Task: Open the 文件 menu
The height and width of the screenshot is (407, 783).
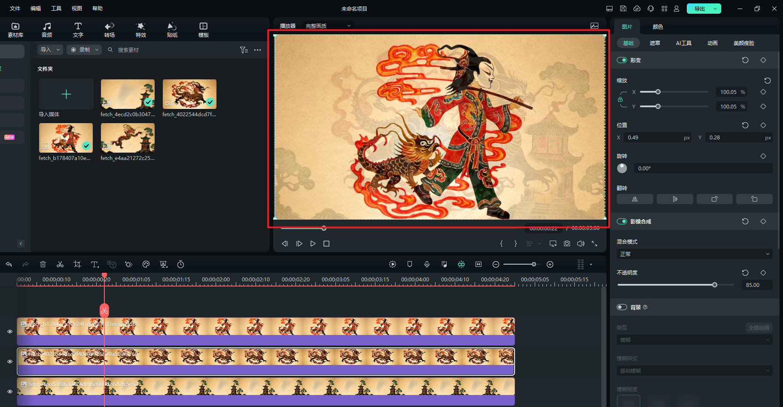Action: click(15, 9)
